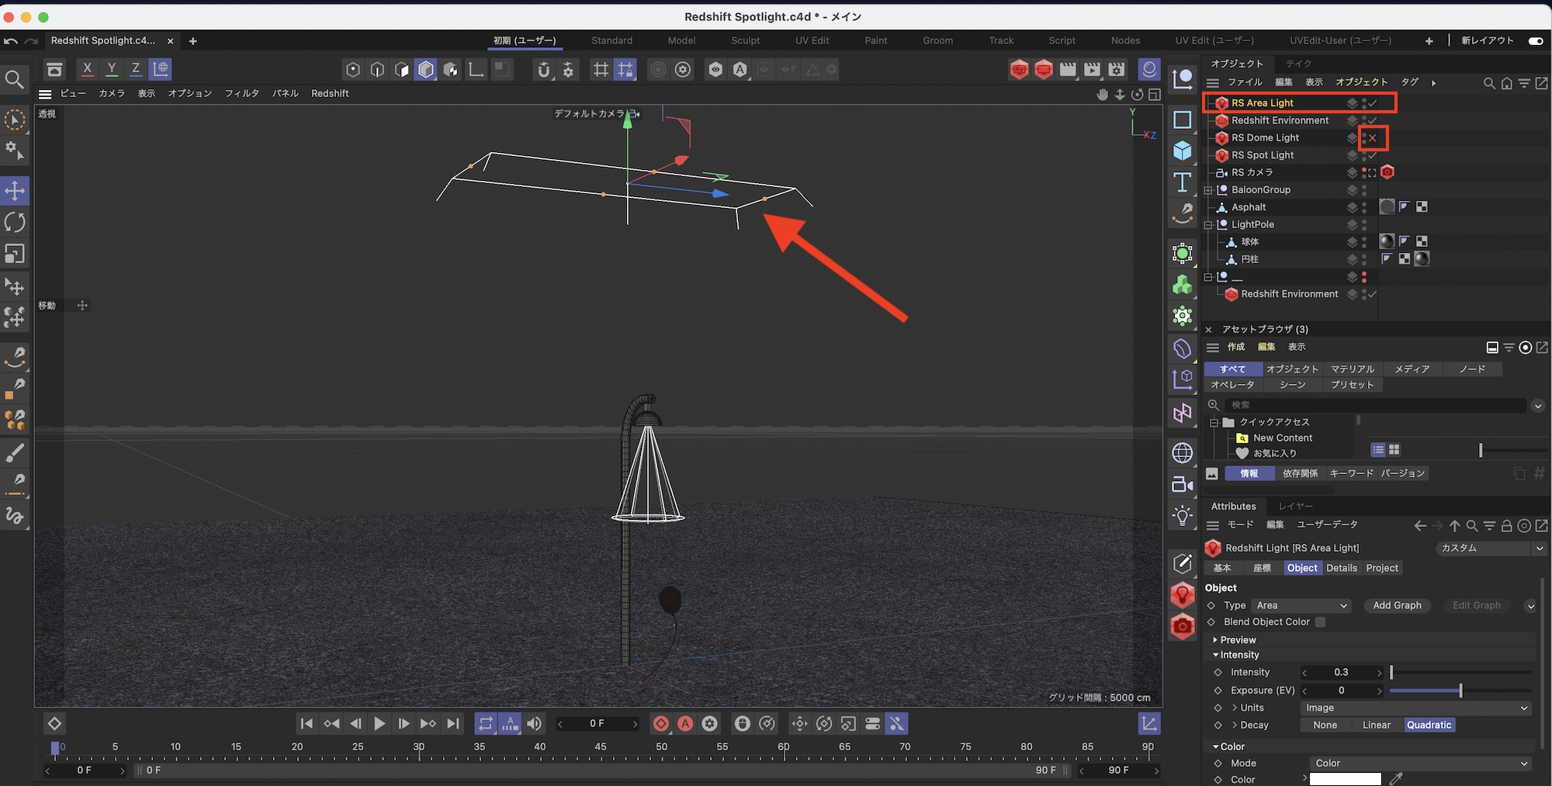Click the search magnifier icon at top left
Screen dimensions: 1552x786
14,79
